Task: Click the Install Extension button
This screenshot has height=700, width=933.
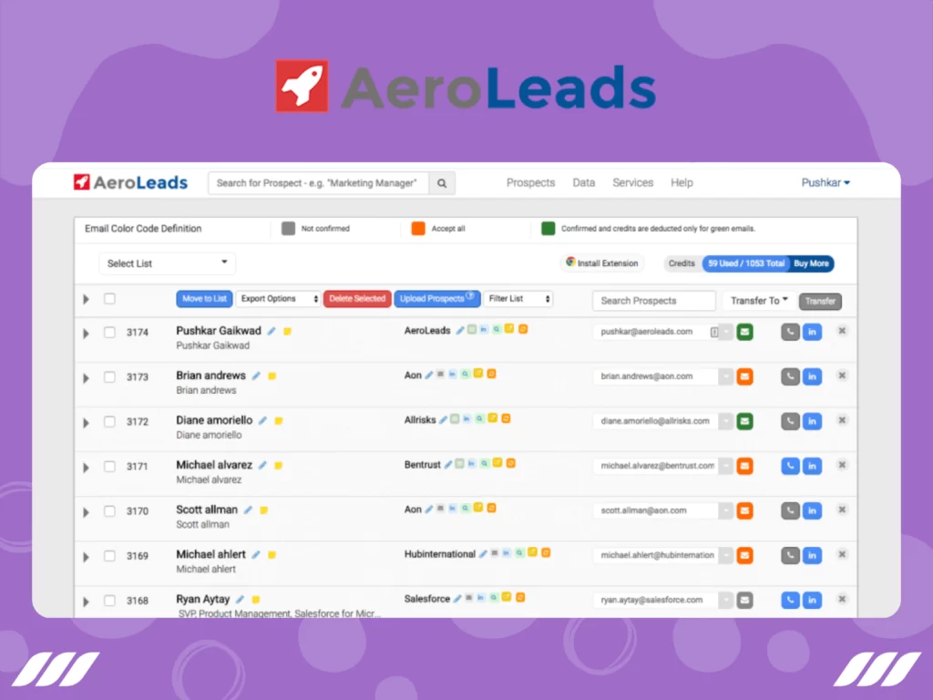Action: point(601,263)
